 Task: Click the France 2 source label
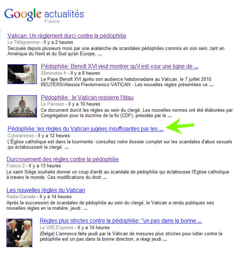pyautogui.click(x=15, y=166)
